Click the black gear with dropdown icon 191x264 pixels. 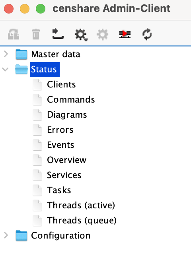tap(81, 35)
